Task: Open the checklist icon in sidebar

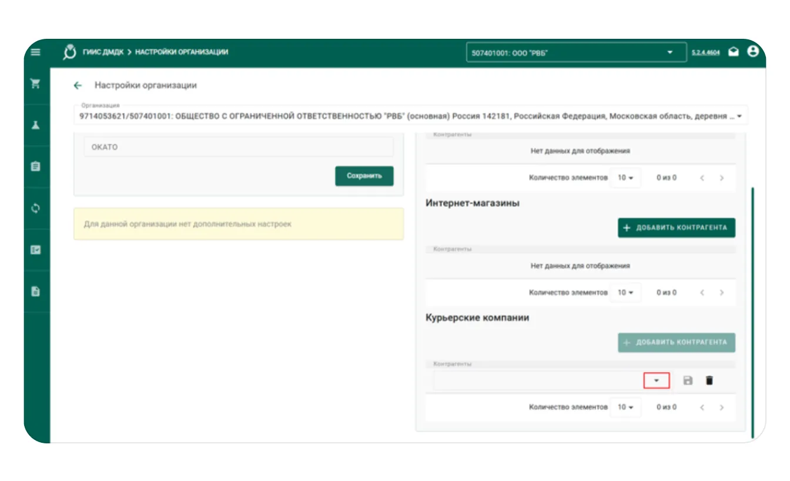Action: [36, 249]
